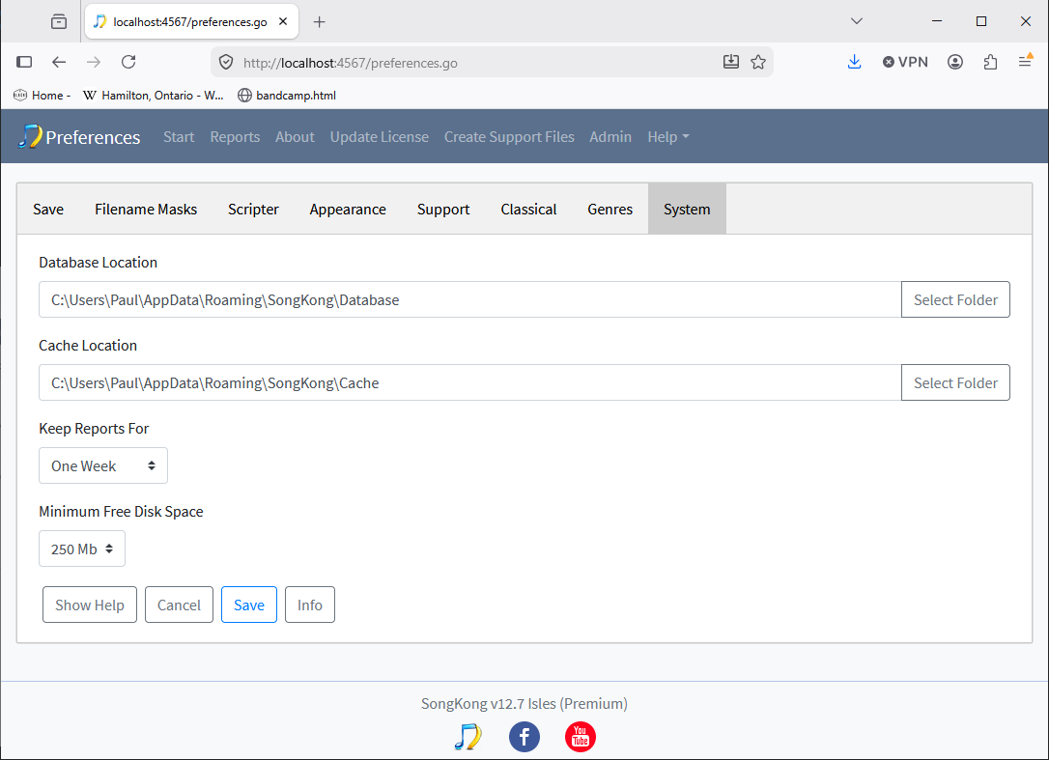Click the install-app icon in address bar

731,62
